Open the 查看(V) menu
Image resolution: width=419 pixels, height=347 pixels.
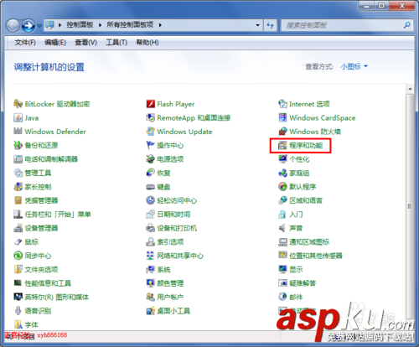(85, 43)
